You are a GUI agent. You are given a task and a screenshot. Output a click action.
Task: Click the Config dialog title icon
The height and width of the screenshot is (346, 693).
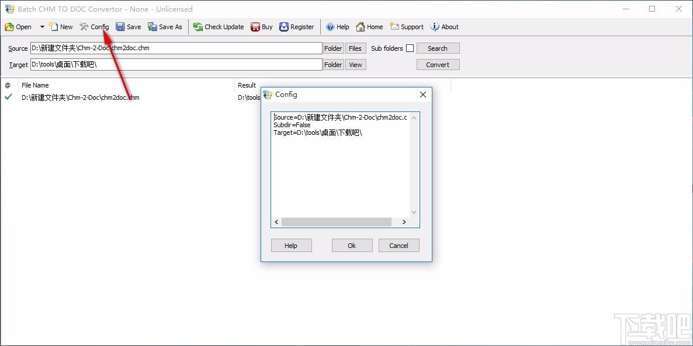[268, 95]
